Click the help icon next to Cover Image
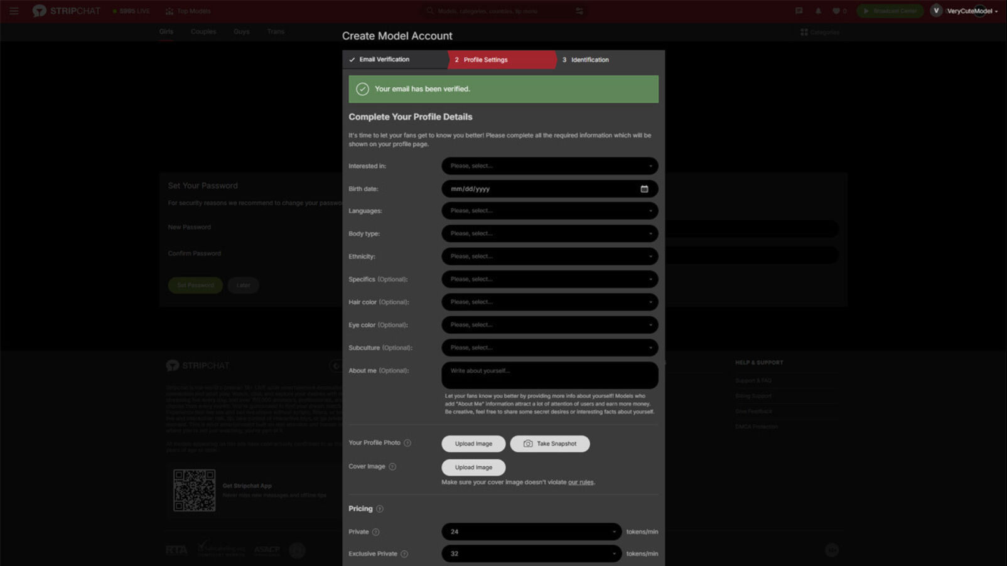The image size is (1007, 566). pyautogui.click(x=392, y=467)
